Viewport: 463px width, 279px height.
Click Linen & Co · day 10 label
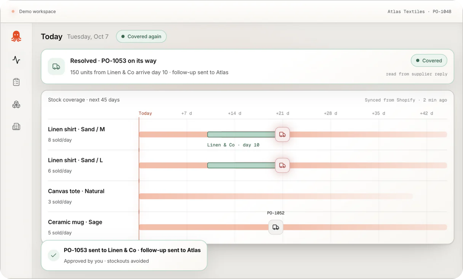tap(233, 145)
